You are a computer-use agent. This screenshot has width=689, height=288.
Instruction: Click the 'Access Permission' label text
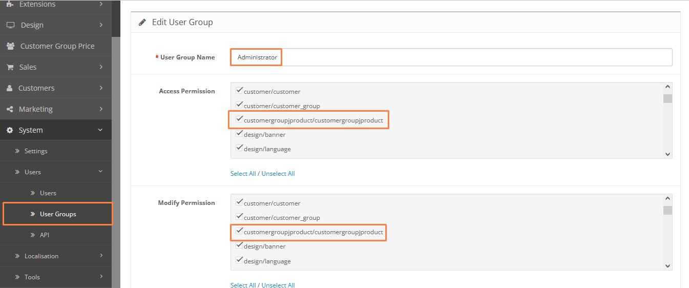187,91
